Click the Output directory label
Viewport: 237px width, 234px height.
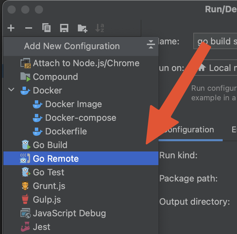coord(195,202)
